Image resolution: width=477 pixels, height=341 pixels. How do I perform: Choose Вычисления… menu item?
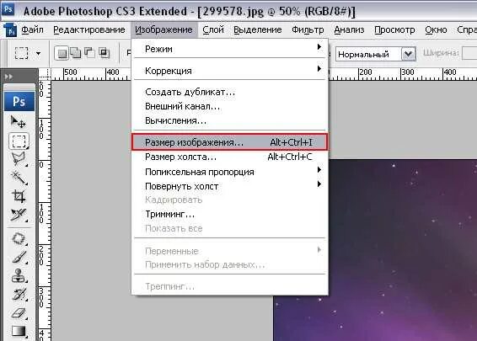point(230,120)
